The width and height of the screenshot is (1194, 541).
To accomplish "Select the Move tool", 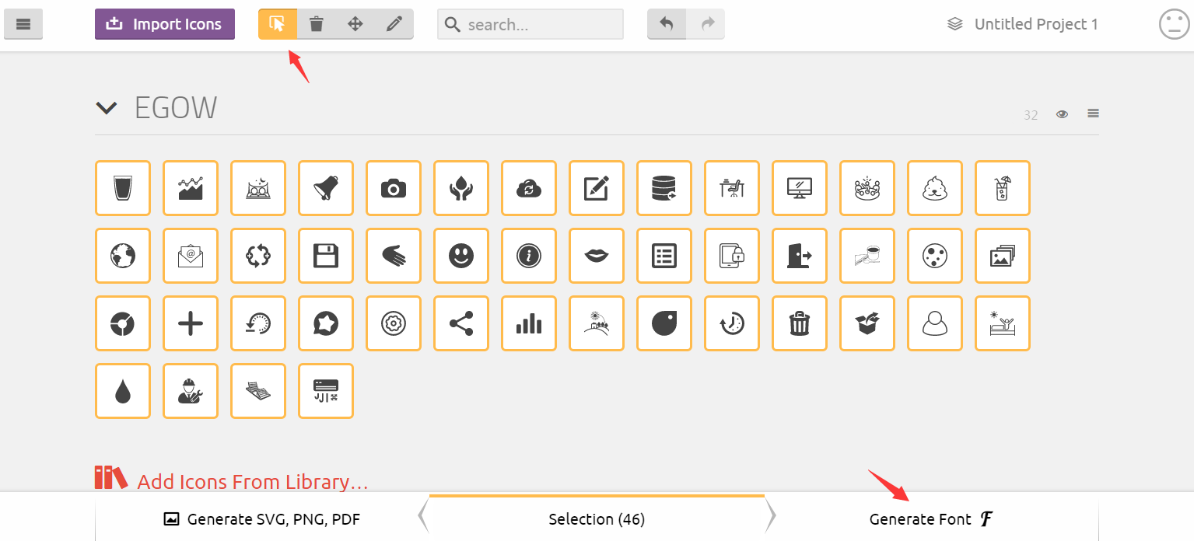I will [x=355, y=24].
